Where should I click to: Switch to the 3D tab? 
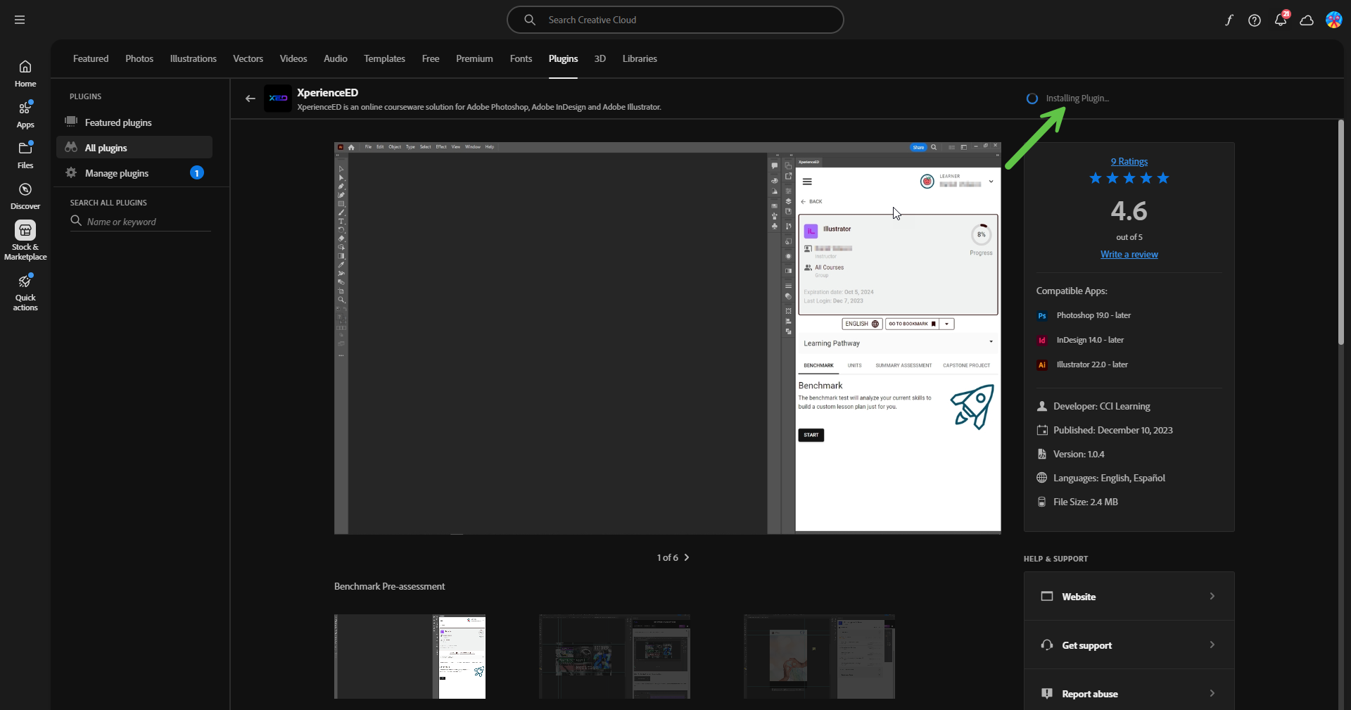pos(600,58)
